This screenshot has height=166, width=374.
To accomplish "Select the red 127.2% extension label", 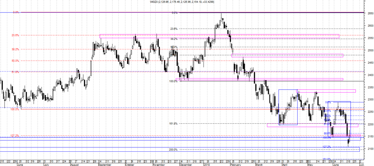I will click(x=15, y=136).
